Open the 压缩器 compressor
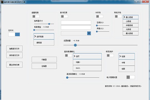This screenshot has width=150, height=100. pyautogui.click(x=44, y=66)
